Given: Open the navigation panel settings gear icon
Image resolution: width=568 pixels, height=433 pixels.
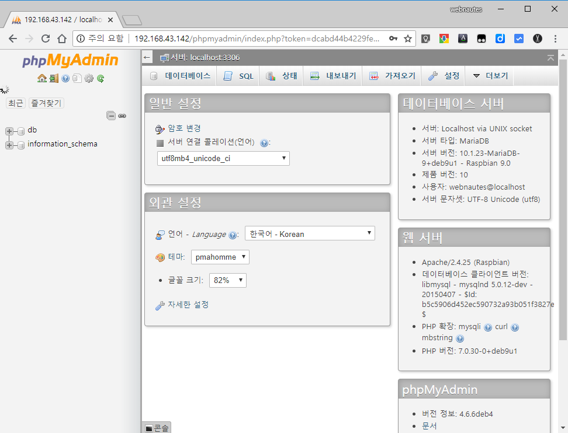Looking at the screenshot, I should click(89, 78).
